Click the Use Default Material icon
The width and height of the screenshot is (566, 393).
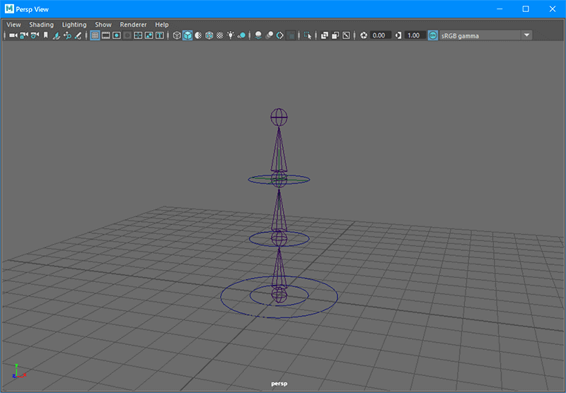tap(198, 35)
